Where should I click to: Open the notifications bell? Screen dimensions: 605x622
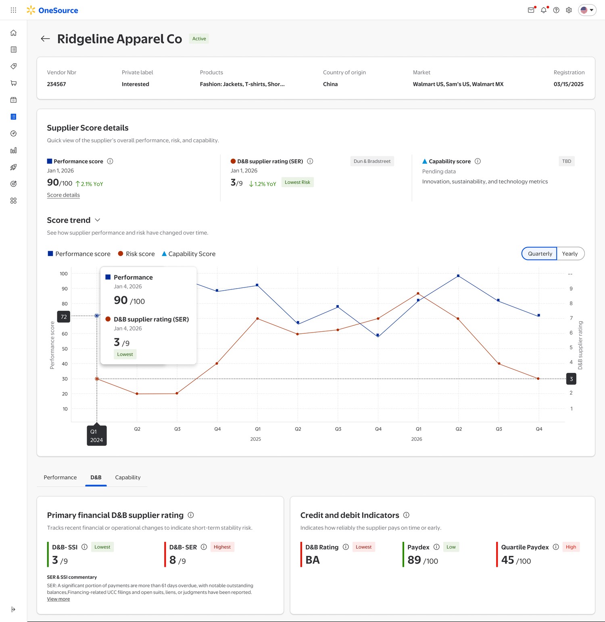click(x=544, y=10)
